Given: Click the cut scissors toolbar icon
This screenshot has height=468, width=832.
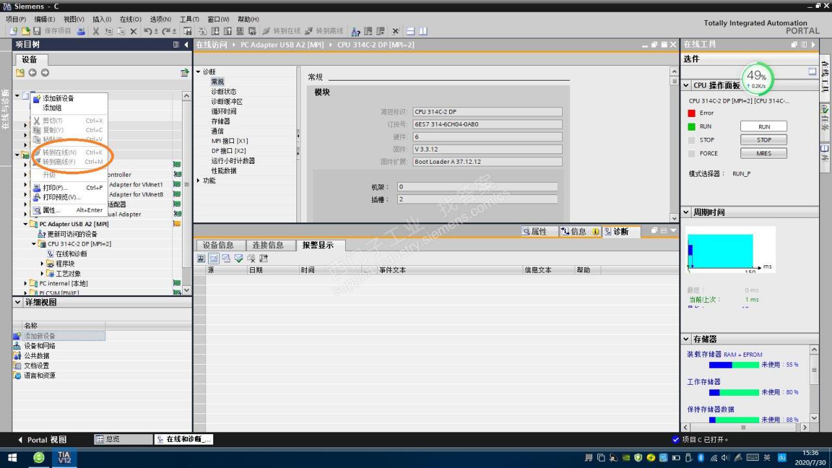Looking at the screenshot, I should pyautogui.click(x=96, y=31).
